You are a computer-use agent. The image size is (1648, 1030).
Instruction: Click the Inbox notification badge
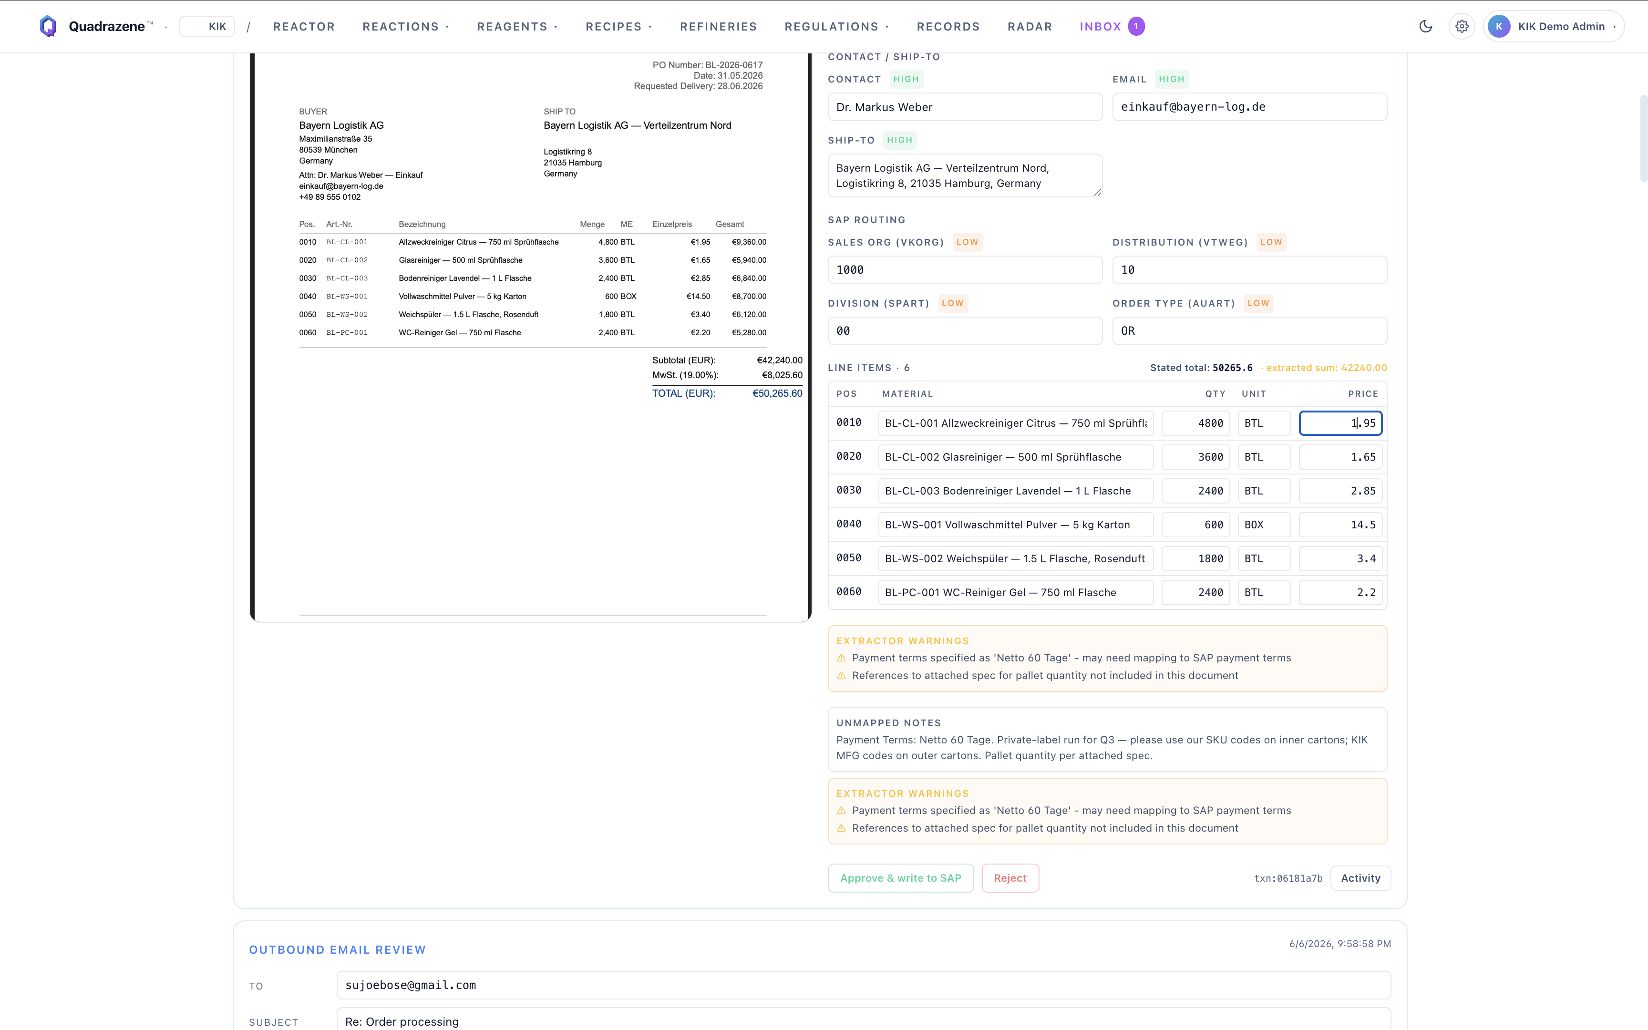pyautogui.click(x=1136, y=27)
